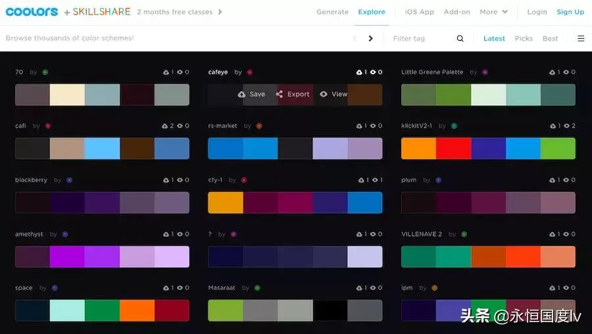Click the saves cloud icon of cfy-1
This screenshot has width=592, height=334.
361,180
